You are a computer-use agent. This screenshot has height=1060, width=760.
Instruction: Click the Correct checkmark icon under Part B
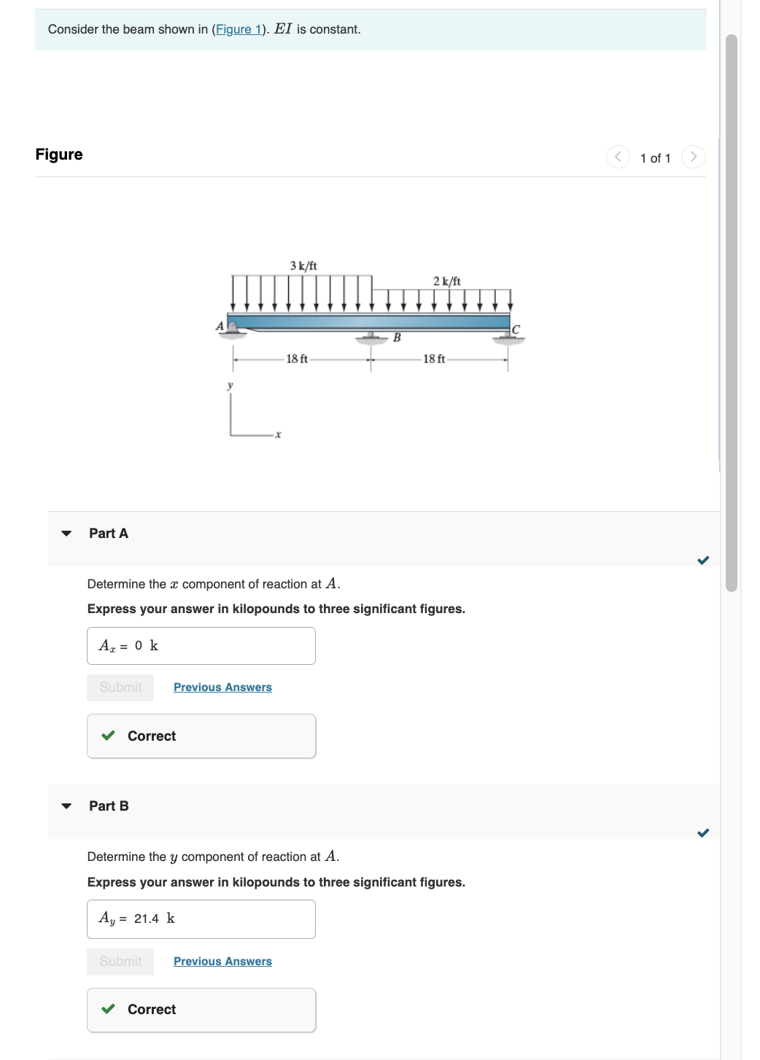pos(108,1010)
